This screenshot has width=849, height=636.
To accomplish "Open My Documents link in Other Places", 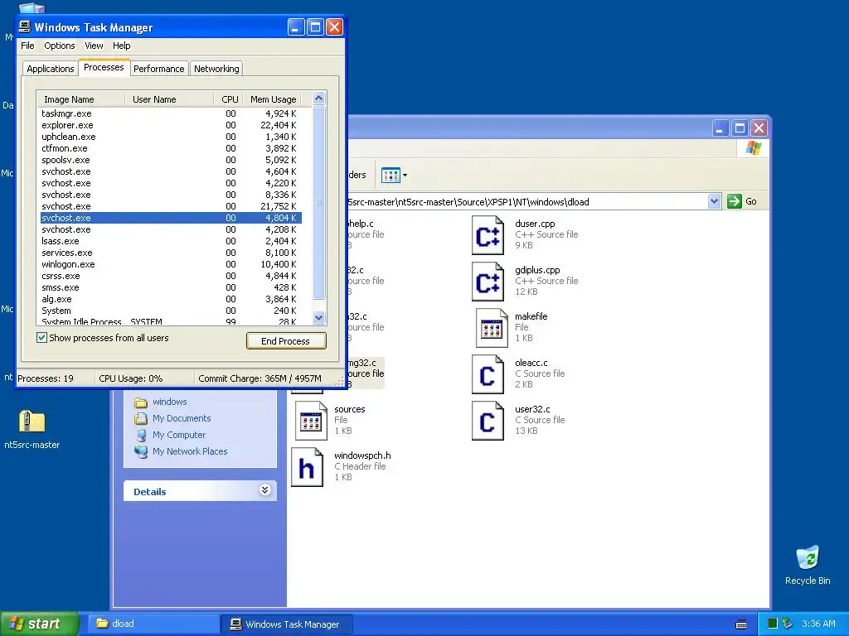I will click(x=182, y=418).
